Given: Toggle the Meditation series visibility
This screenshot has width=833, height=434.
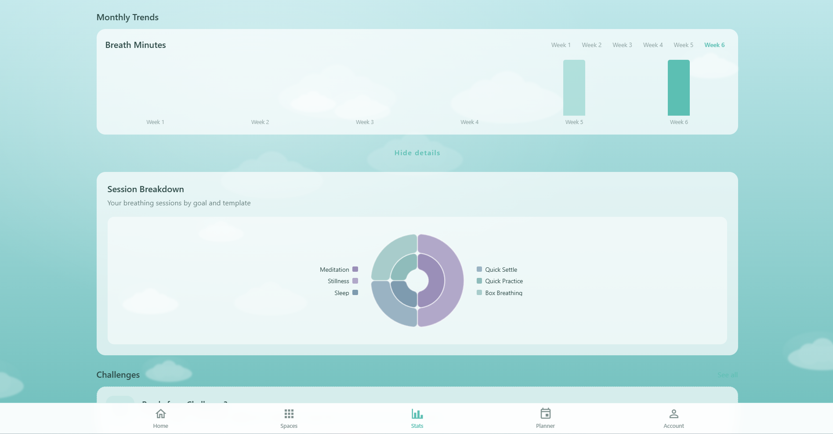Looking at the screenshot, I should click(x=355, y=269).
